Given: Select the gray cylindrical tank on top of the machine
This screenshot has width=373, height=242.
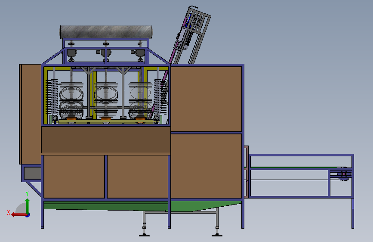Looking at the screenshot, I should (106, 32).
